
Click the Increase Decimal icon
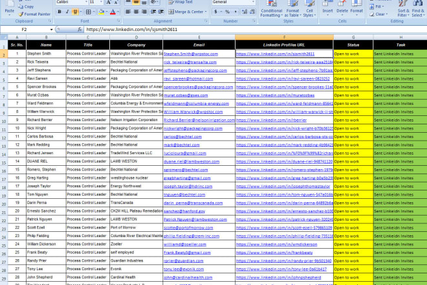(x=245, y=12)
